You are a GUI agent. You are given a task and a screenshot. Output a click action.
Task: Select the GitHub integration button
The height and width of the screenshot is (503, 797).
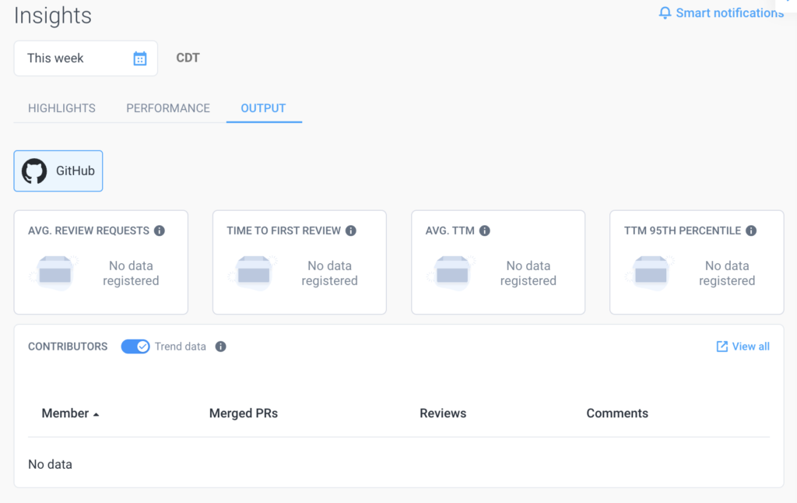click(x=58, y=170)
